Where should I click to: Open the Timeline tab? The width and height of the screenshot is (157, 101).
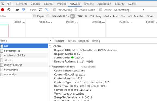(x=89, y=4)
